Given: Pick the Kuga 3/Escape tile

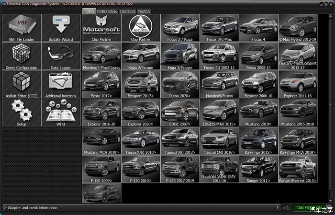Looking at the screenshot, I should pos(180,56).
